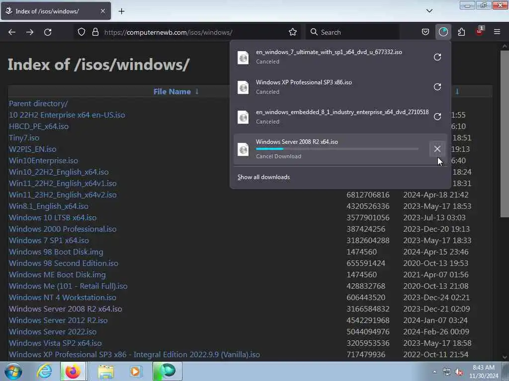Download Windows Vista SP2 x64.iso

55,343
